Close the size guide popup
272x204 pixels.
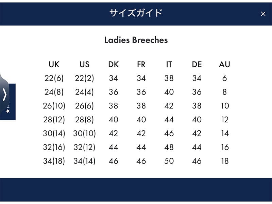pyautogui.click(x=263, y=14)
